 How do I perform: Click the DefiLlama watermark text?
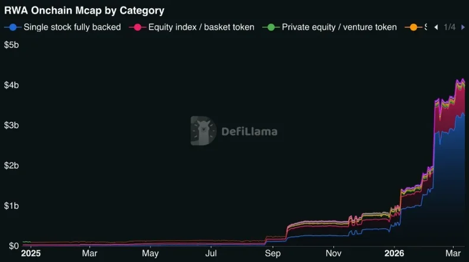[249, 131]
